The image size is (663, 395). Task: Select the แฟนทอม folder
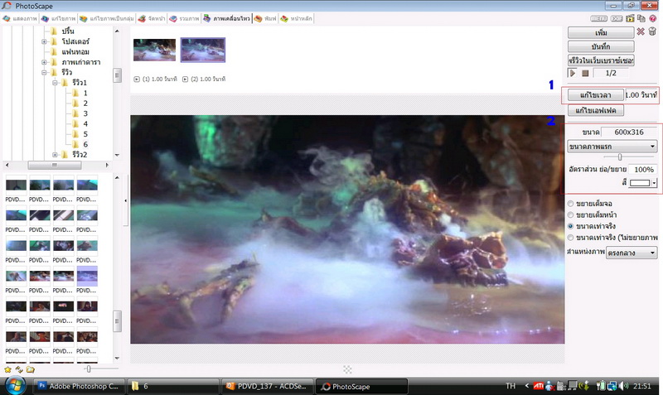(x=75, y=52)
